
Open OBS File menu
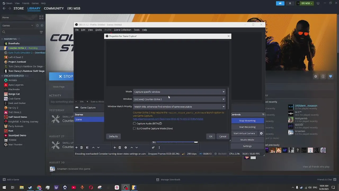[x=77, y=30]
